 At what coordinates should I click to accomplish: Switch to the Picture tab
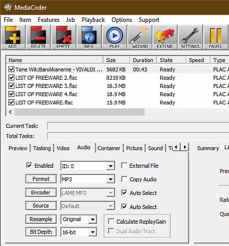pyautogui.click(x=134, y=148)
